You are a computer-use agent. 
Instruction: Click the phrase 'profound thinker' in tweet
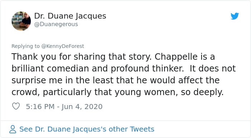(x=147, y=69)
